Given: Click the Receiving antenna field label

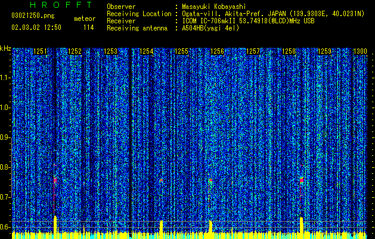Looking at the screenshot, I should [x=137, y=28].
